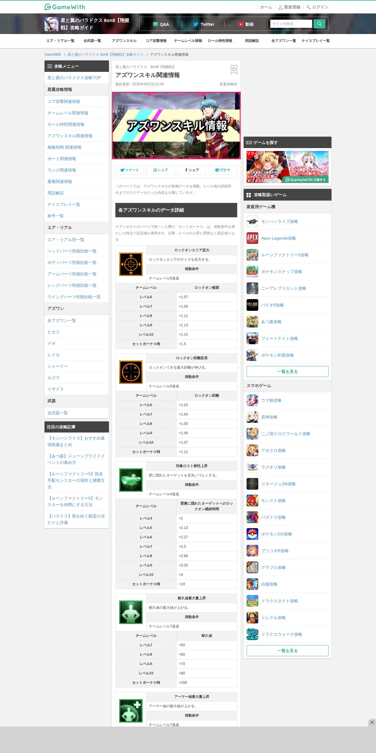Go to ホーム link
Screen dimensions: 376x753
click(266, 7)
